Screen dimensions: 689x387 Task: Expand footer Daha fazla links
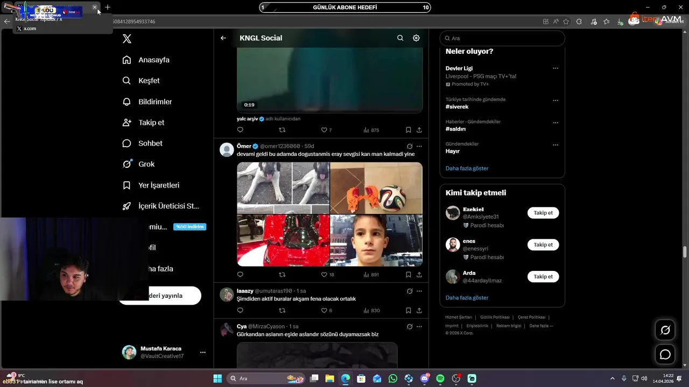[541, 326]
